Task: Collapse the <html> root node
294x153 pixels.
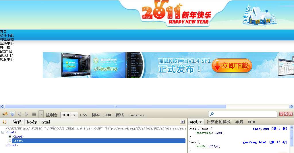Action: 3,132
